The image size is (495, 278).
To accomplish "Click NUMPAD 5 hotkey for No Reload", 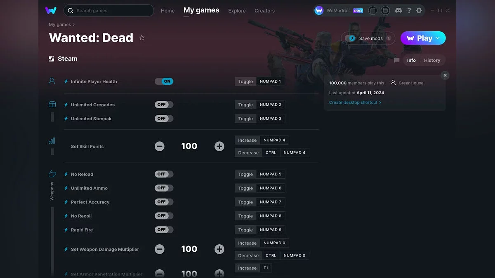I will coord(271,174).
